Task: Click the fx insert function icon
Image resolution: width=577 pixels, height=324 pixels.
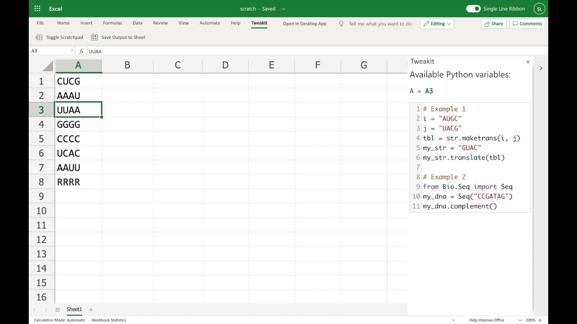Action: coord(82,51)
